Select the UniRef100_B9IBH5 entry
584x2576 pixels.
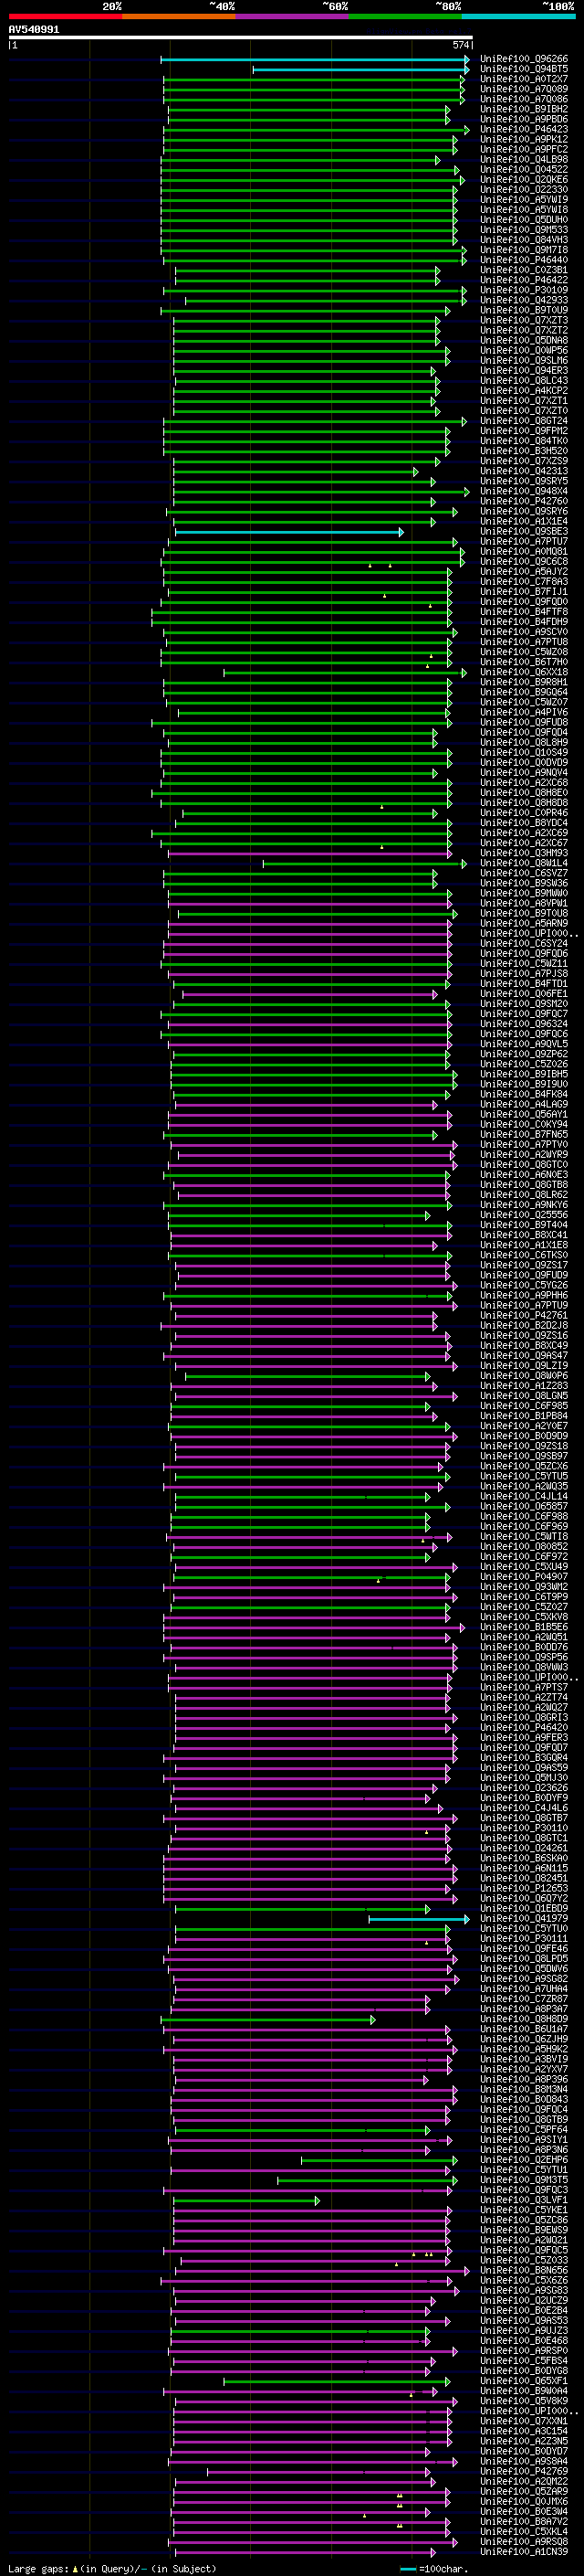(524, 1075)
